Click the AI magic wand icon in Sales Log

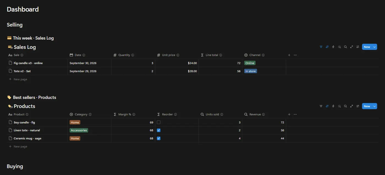339,47
